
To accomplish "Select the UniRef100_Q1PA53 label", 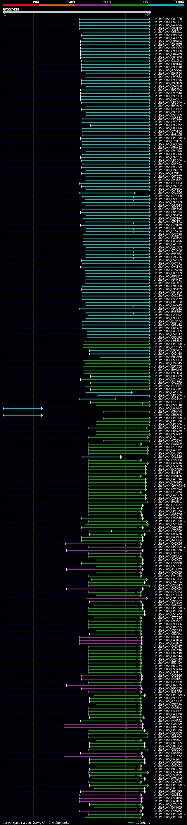I will [168, 447].
